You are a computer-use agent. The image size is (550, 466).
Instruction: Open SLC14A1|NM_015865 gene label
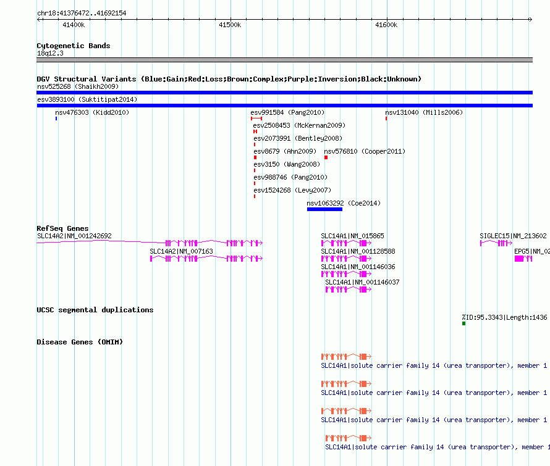352,236
